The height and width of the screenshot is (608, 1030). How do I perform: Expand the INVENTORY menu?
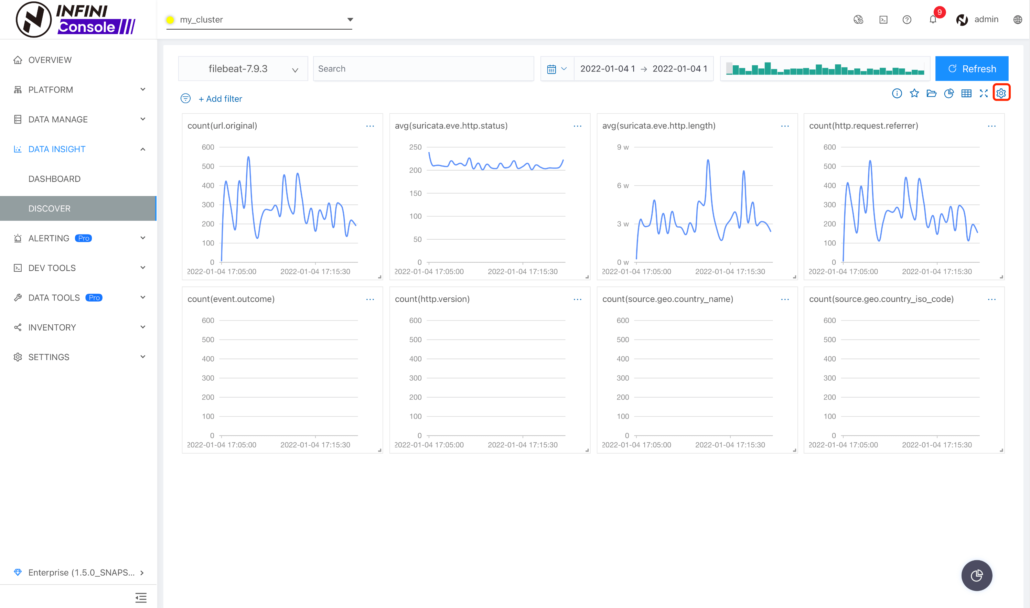click(78, 327)
